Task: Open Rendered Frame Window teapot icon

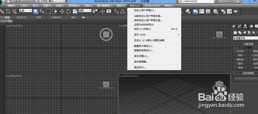Action: (229, 11)
